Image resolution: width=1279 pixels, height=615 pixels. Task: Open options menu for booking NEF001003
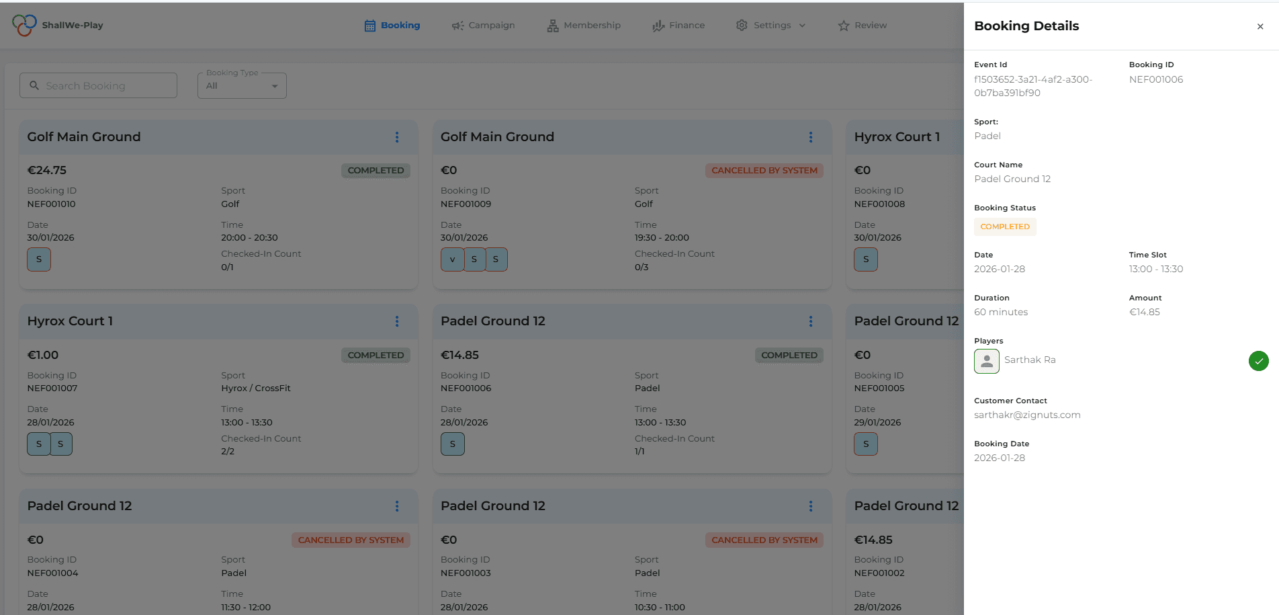click(811, 506)
